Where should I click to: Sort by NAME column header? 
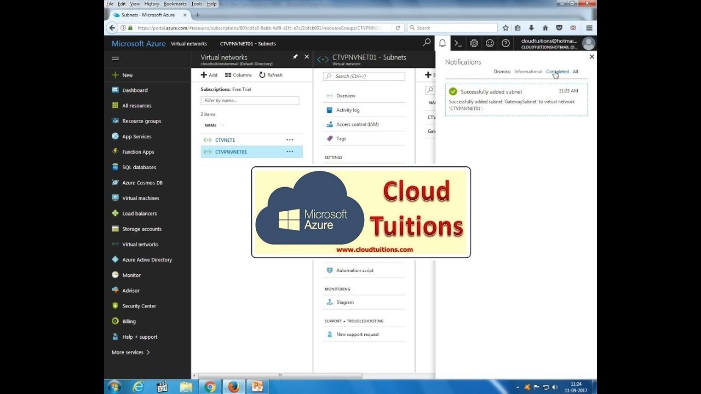tap(210, 125)
